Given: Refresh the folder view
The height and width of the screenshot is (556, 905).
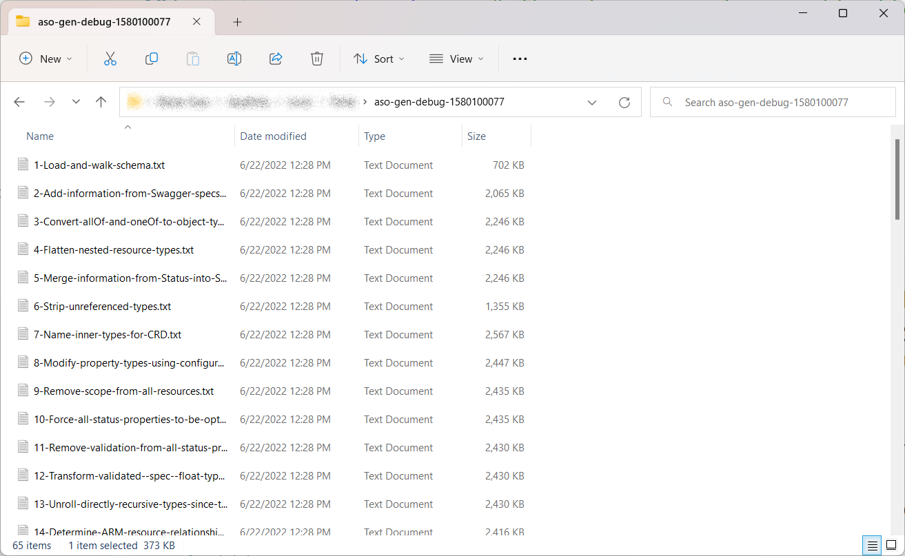Looking at the screenshot, I should pos(624,103).
